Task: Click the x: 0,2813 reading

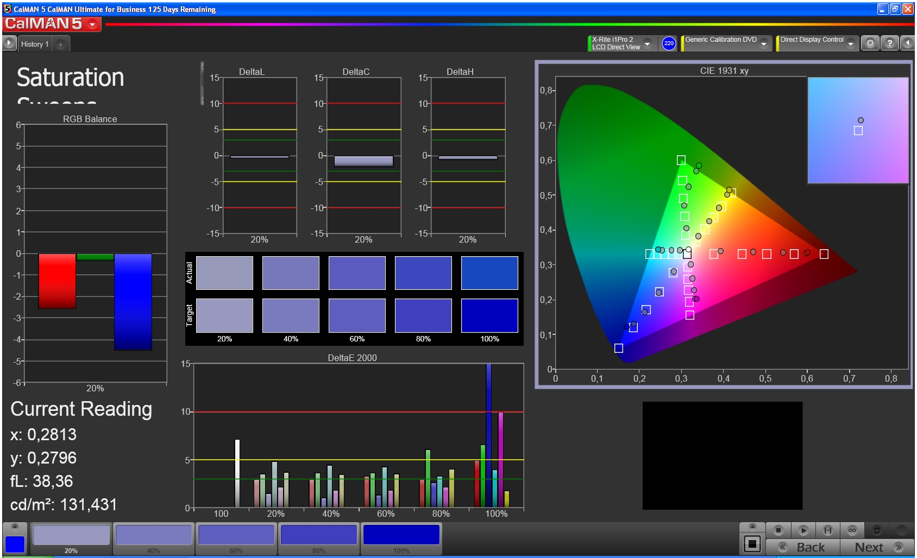Action: (x=43, y=434)
